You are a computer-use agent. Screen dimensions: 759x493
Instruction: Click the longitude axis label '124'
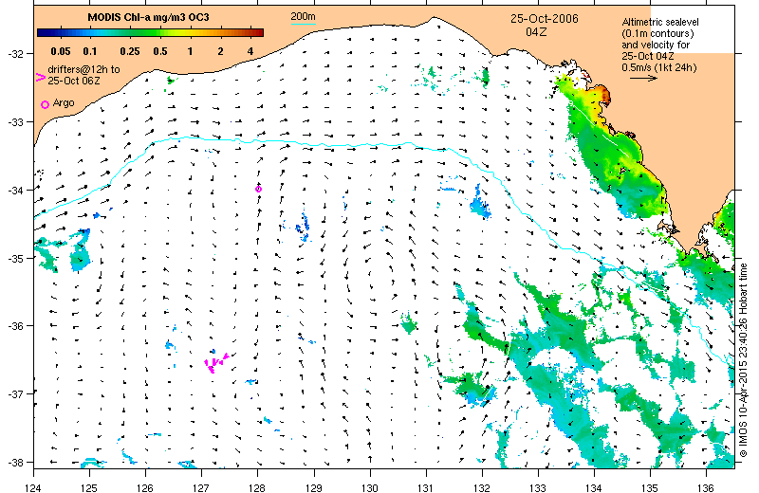33,487
